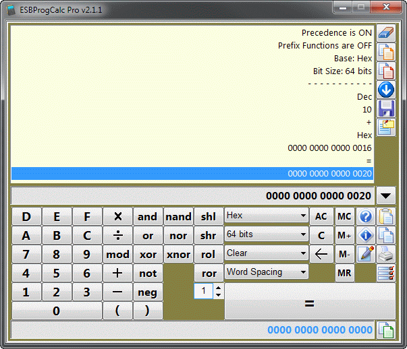Click tape line 0000 0000 0000 0016

tap(329, 148)
